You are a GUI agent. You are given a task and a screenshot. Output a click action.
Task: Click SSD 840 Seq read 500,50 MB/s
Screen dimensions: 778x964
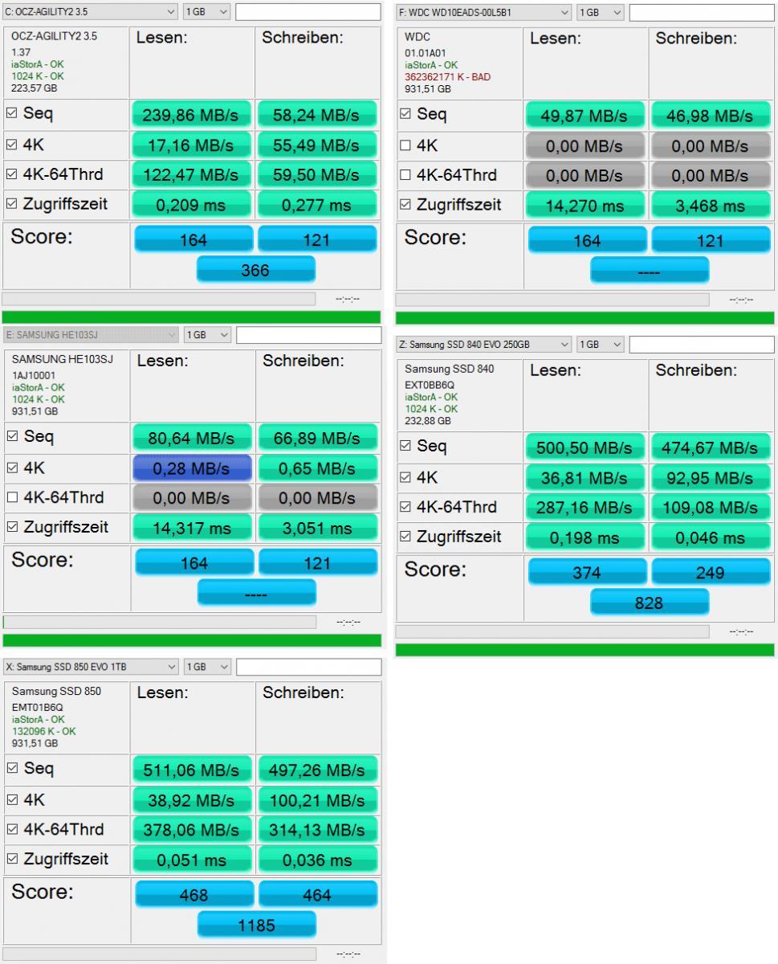(585, 448)
